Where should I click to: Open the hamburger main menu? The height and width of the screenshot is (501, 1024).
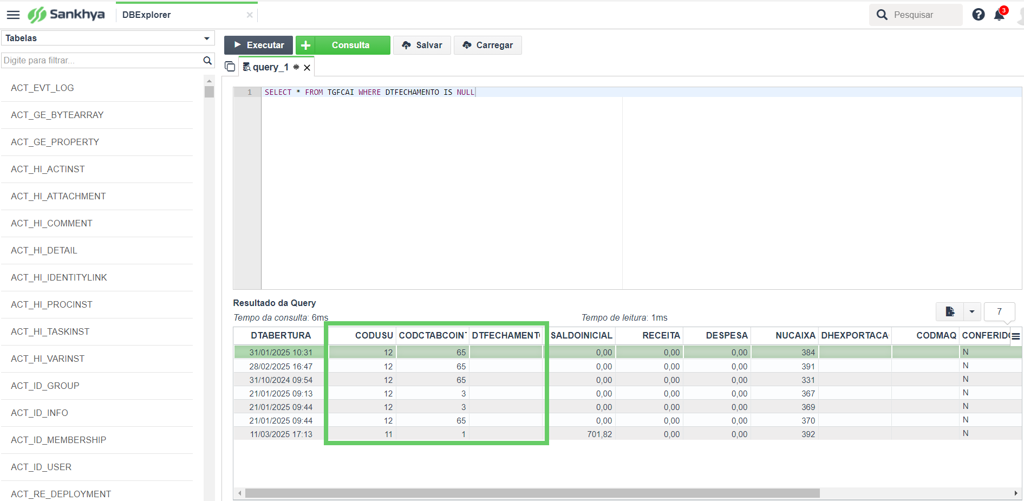pos(13,15)
